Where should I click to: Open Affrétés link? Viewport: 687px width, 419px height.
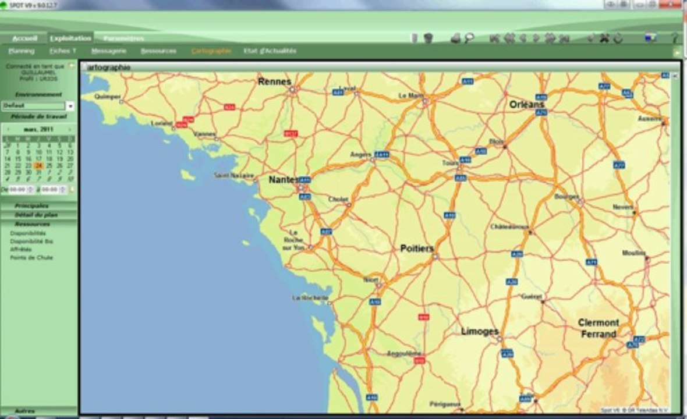tap(20, 249)
